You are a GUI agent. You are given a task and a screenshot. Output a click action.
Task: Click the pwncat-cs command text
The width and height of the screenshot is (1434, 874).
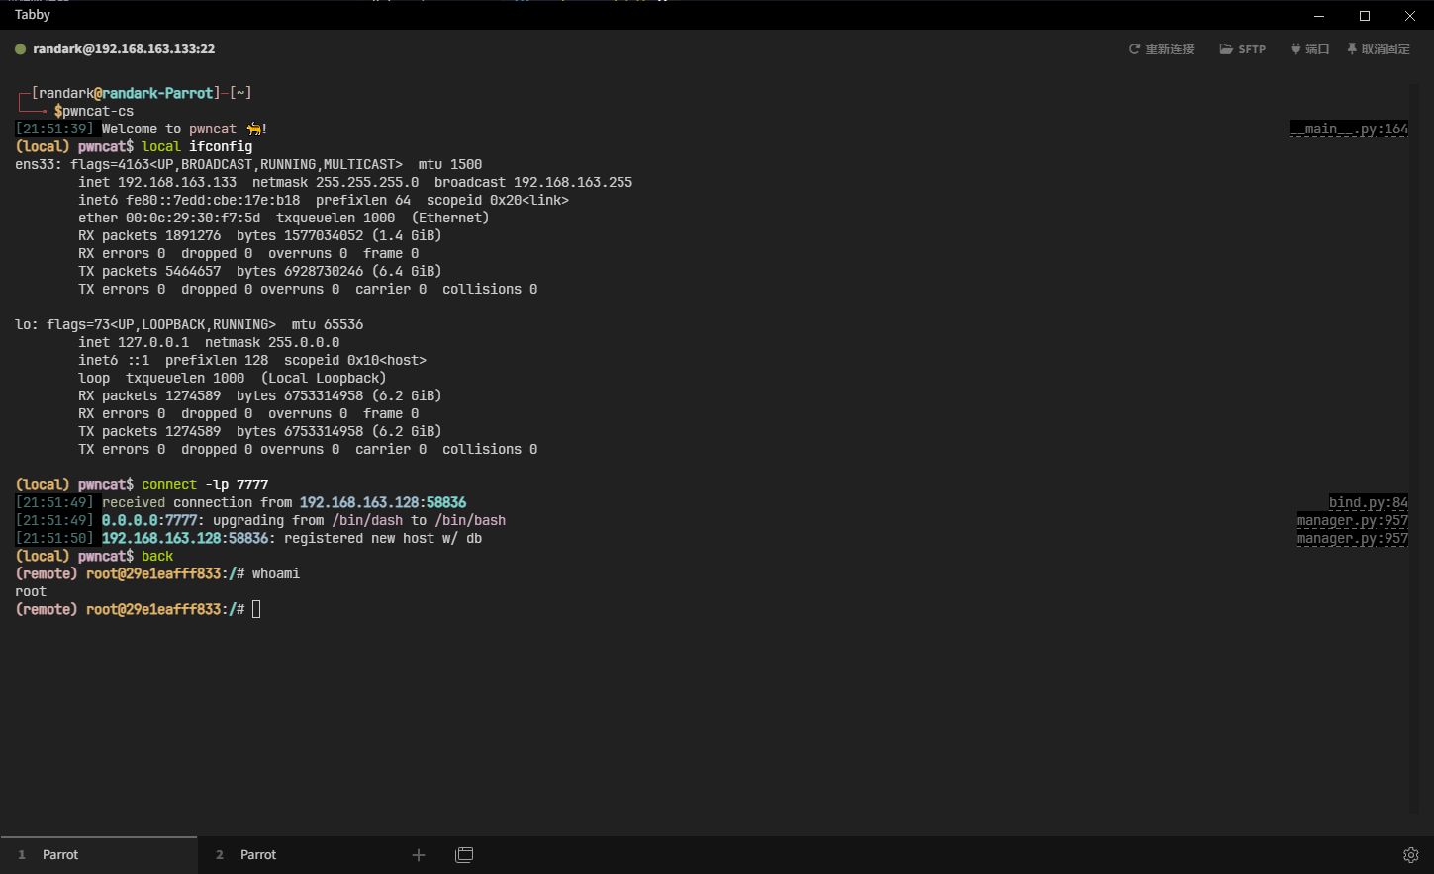[x=98, y=111]
